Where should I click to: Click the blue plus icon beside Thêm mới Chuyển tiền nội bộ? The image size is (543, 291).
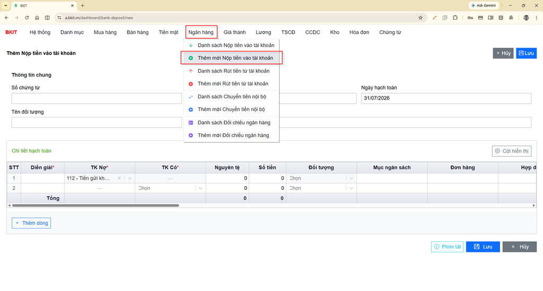point(190,110)
